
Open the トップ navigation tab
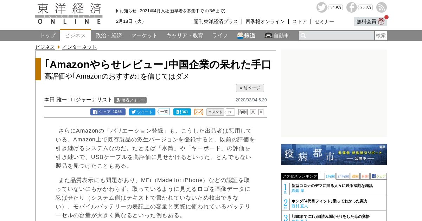(47, 35)
